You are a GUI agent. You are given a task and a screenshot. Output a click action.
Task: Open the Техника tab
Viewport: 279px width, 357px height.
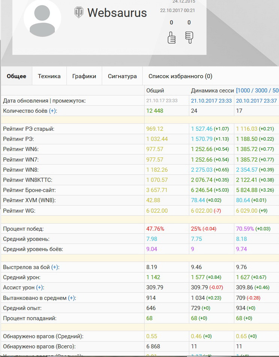click(x=49, y=76)
